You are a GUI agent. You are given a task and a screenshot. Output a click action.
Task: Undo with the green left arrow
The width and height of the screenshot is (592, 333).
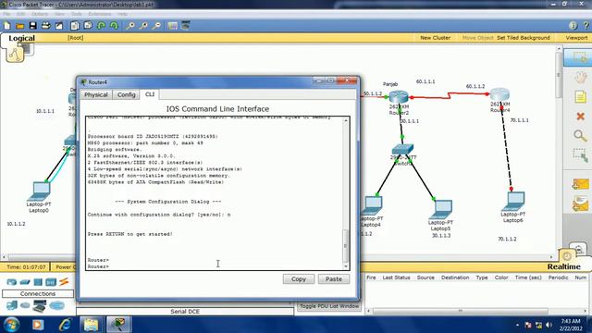pyautogui.click(x=101, y=26)
